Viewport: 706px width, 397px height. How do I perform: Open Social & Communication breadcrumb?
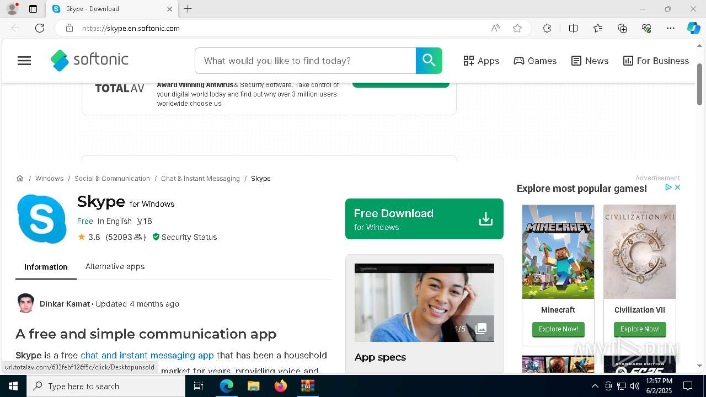tap(112, 179)
